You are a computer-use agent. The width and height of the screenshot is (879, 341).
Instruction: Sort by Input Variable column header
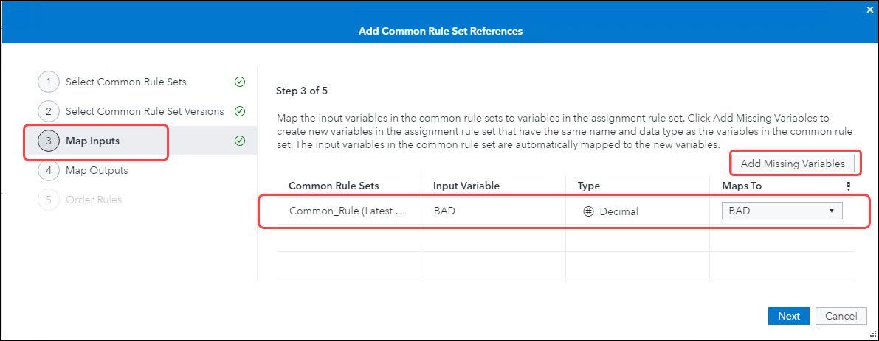coord(466,186)
